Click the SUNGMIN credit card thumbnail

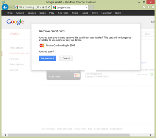63,75
